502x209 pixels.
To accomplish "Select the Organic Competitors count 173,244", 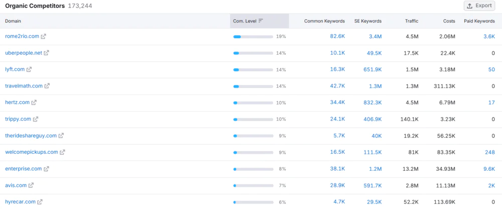I will 80,6.
